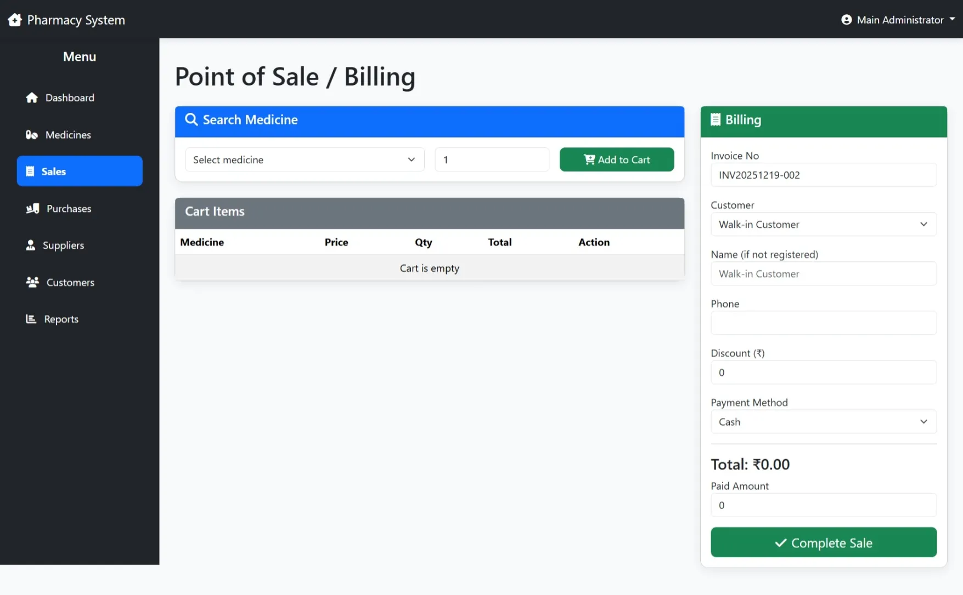Click the Discount amount field
The height and width of the screenshot is (595, 963).
[823, 372]
